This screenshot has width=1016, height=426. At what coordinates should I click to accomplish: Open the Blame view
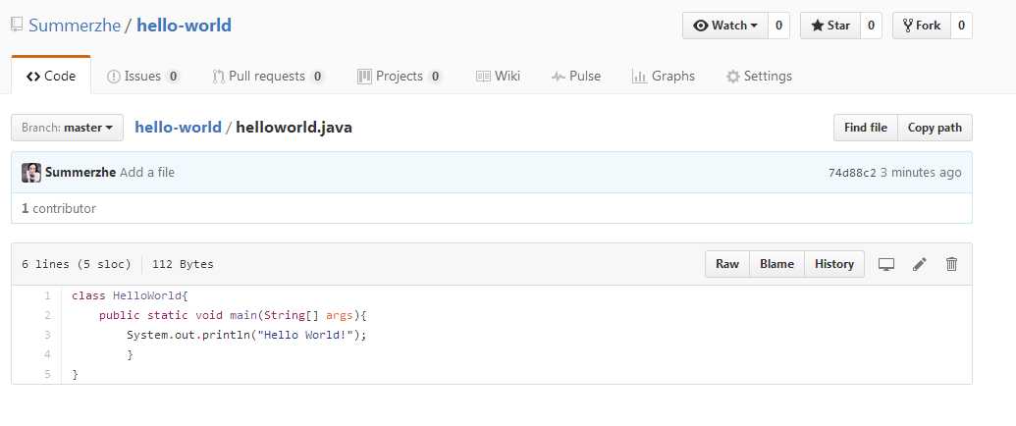[776, 264]
